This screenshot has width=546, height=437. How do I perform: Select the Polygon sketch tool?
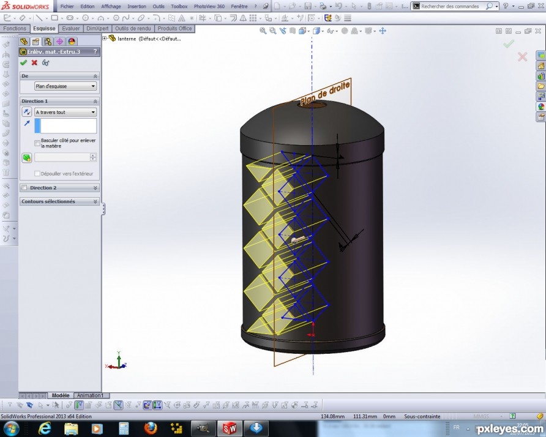coord(116,18)
